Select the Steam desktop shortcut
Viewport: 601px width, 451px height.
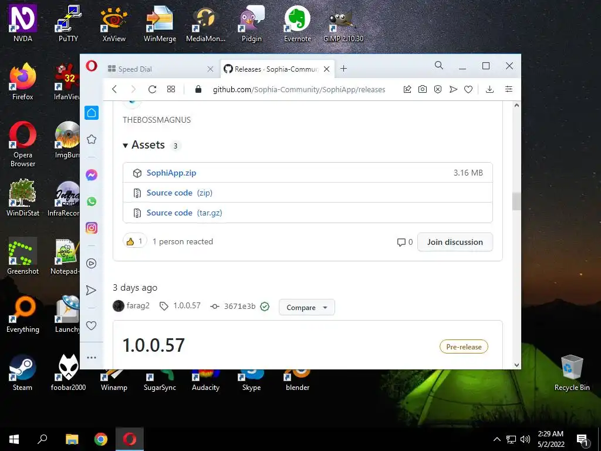(x=23, y=372)
